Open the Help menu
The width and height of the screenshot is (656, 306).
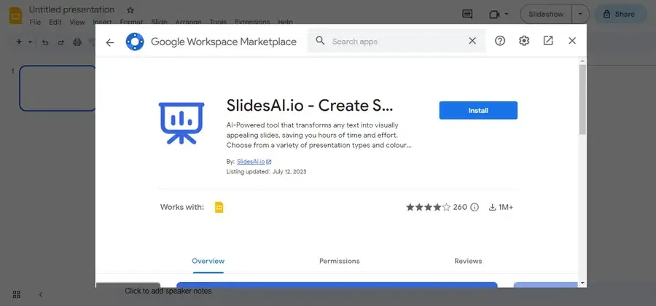coord(285,22)
